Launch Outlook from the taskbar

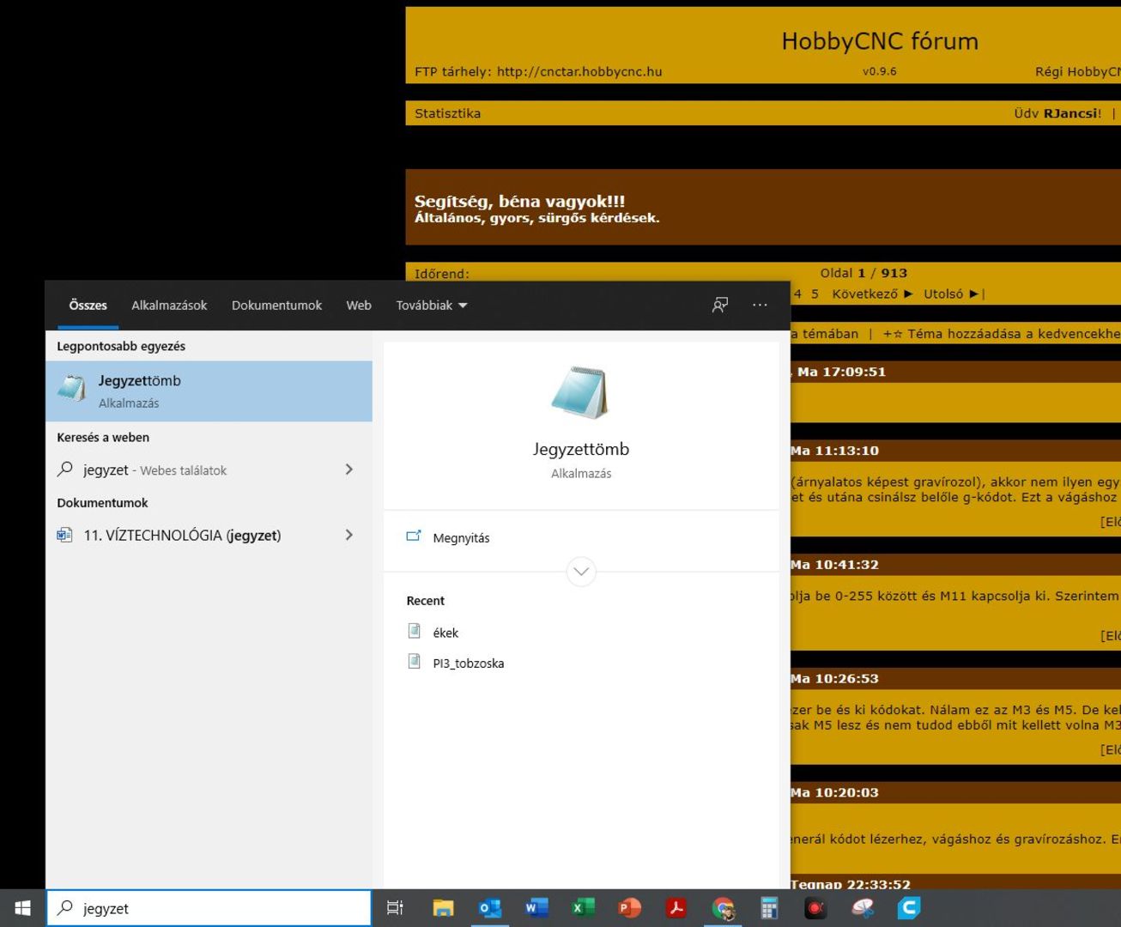click(490, 908)
